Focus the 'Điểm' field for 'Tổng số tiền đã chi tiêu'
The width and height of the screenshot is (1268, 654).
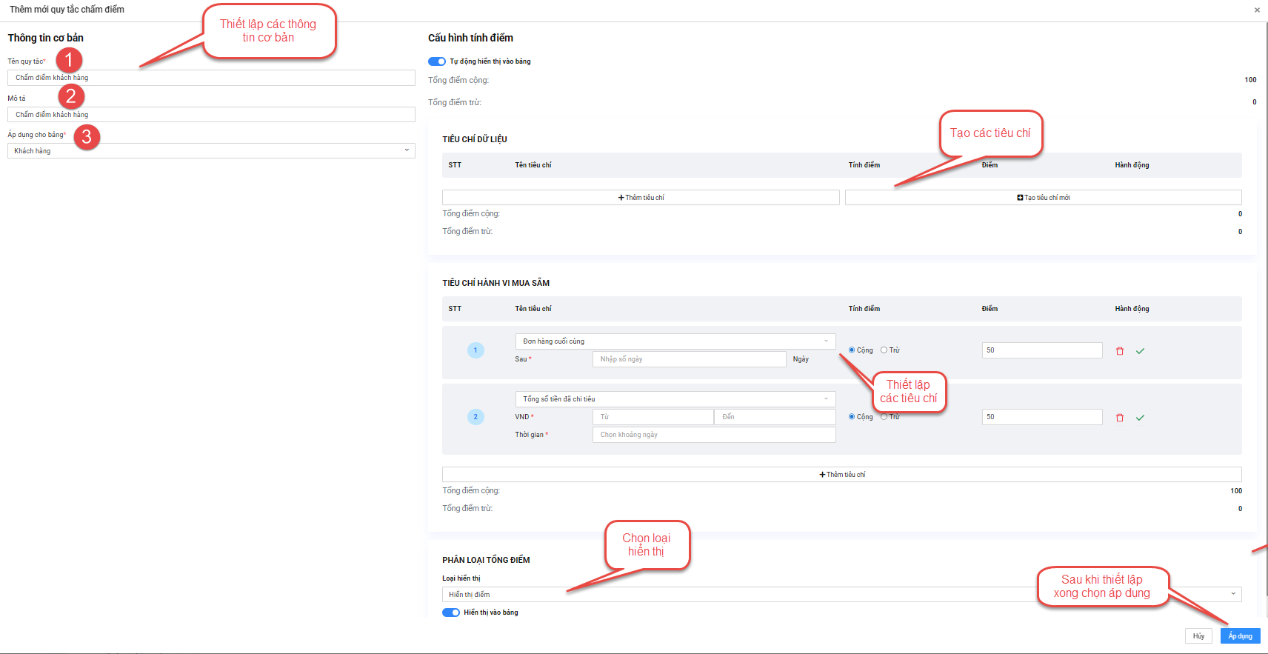tap(1042, 417)
